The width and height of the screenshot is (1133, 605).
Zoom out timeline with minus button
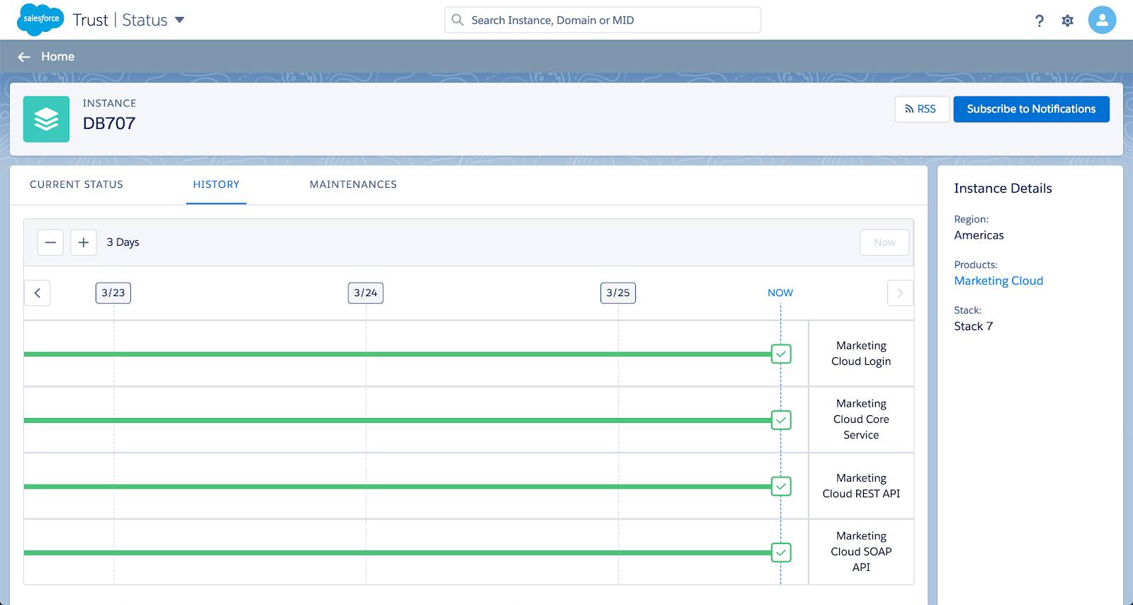[x=50, y=242]
